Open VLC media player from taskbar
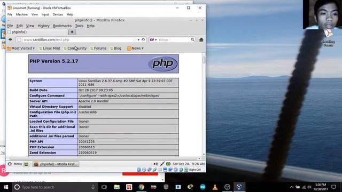Screen dimensions: 342x192 pyautogui.click(x=215, y=187)
